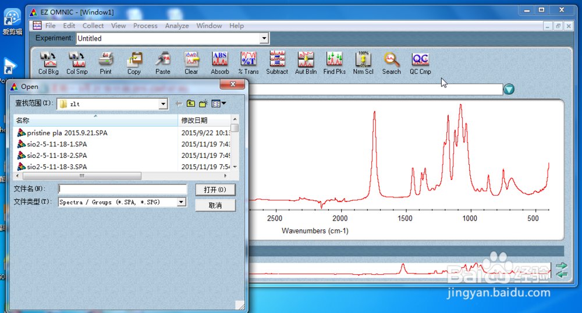This screenshot has height=313, width=582.
Task: Minimize the EZ OMNIC main window
Action: pyautogui.click(x=527, y=10)
